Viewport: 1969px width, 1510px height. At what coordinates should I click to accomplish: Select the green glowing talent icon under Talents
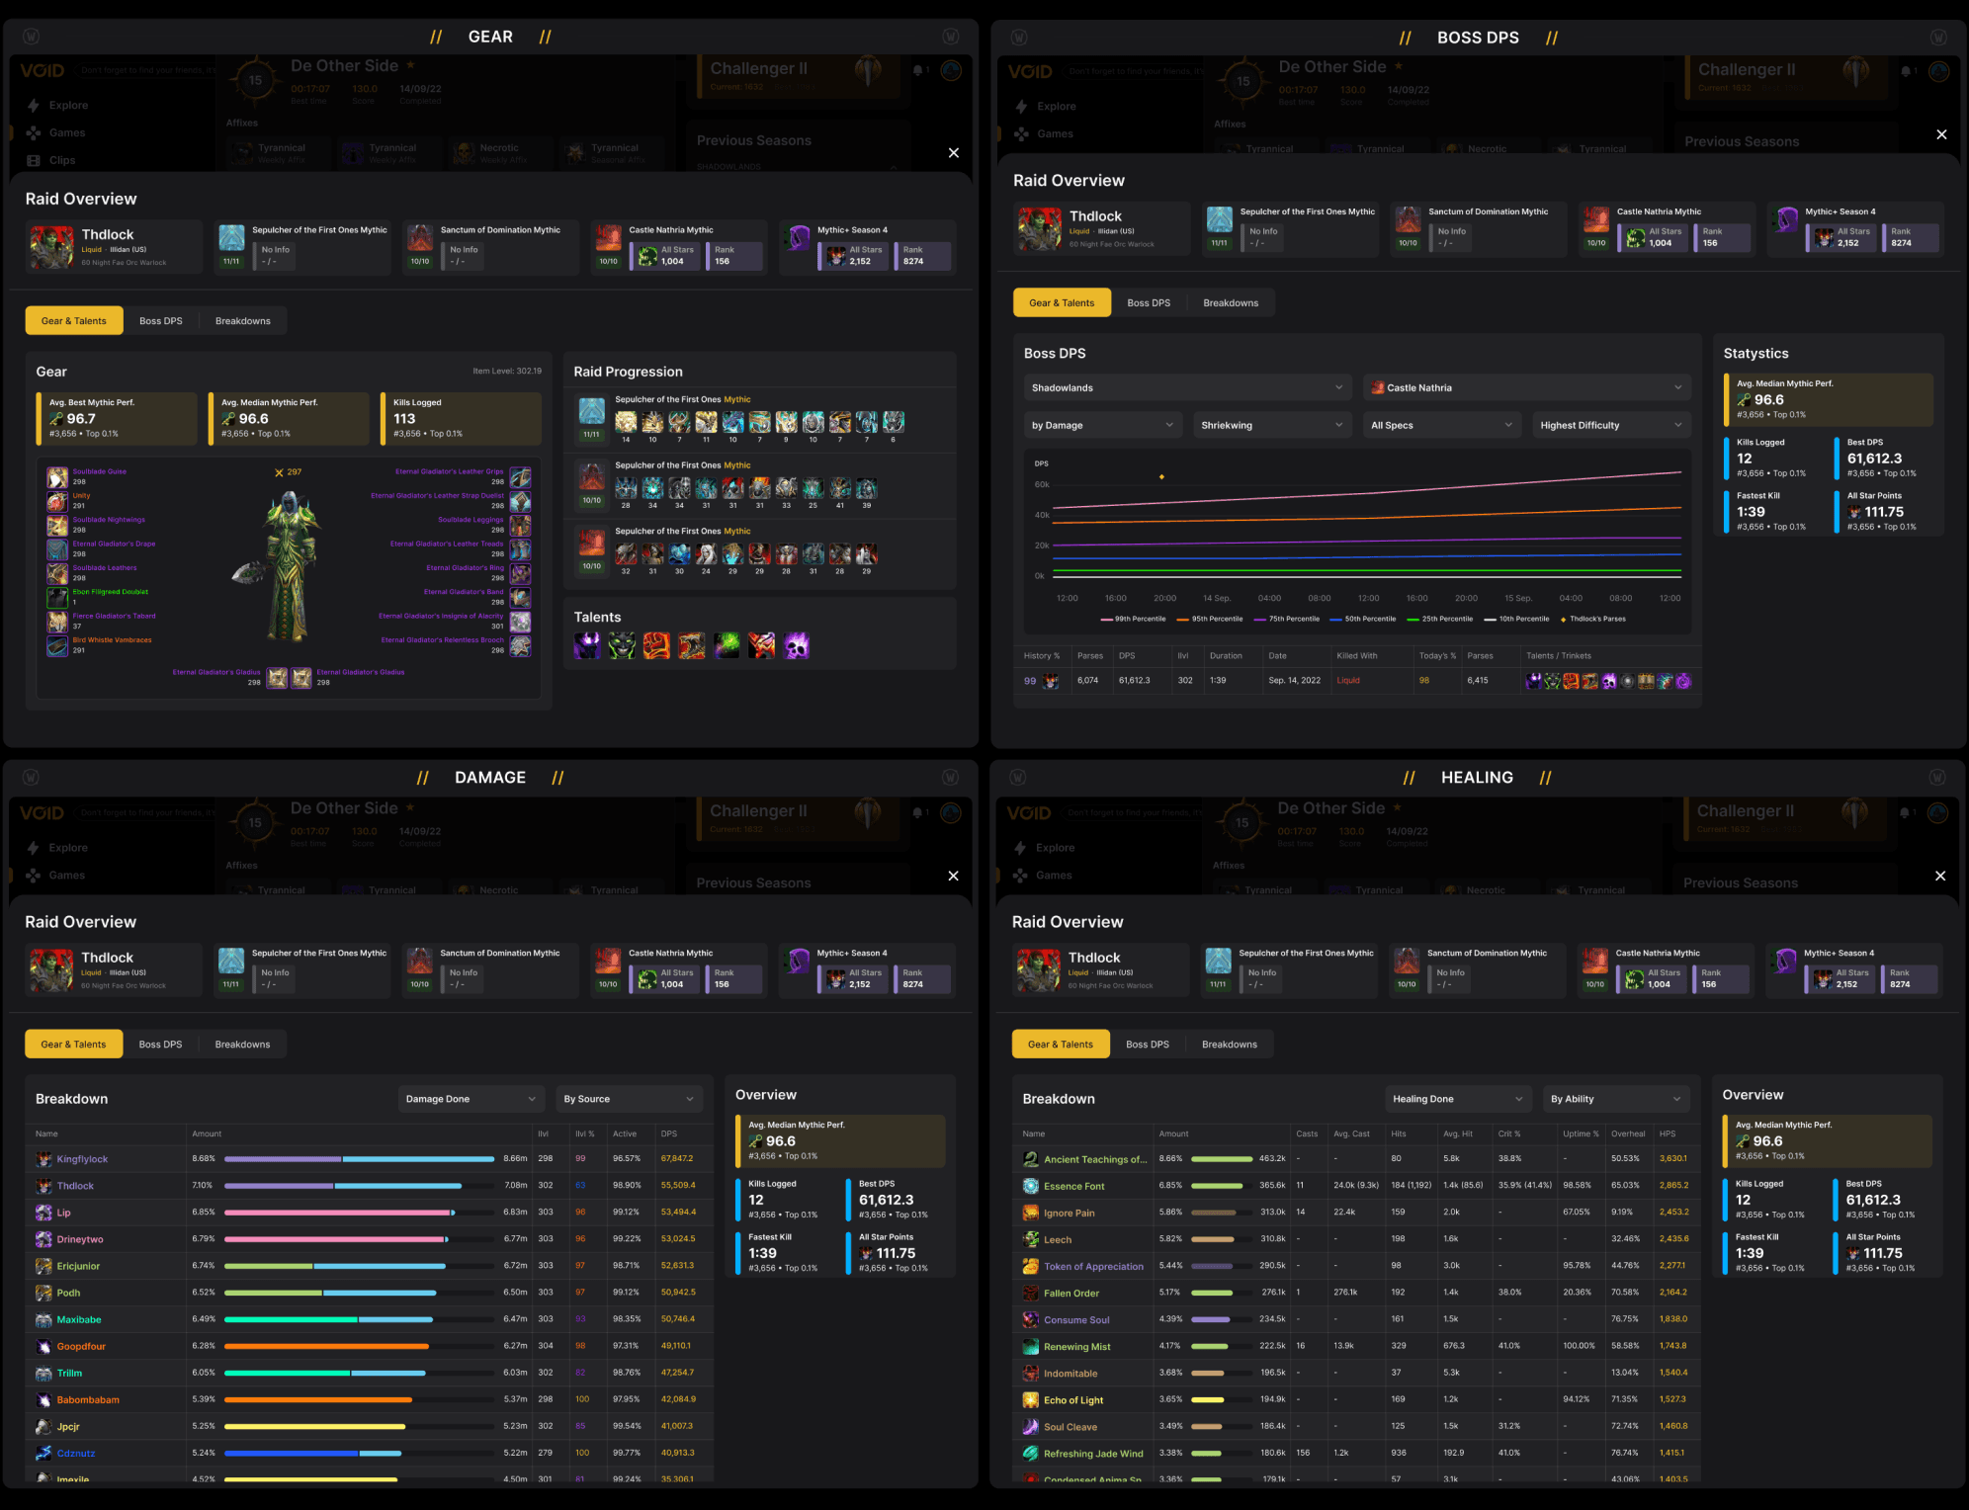coord(727,646)
